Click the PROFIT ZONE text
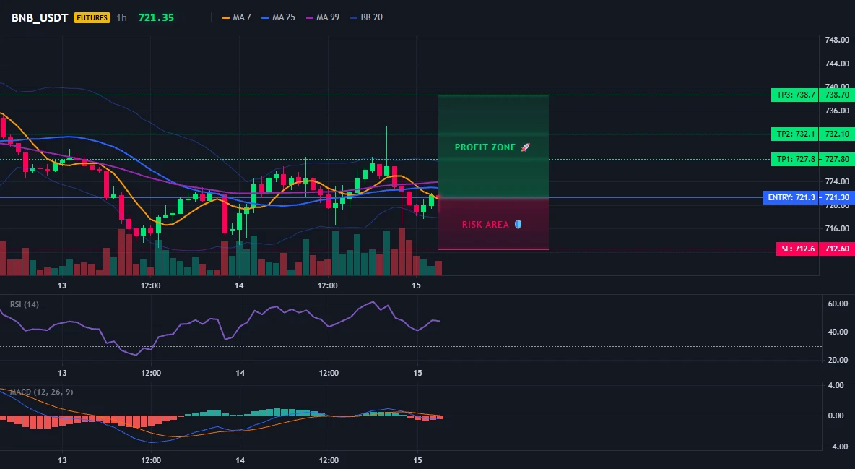This screenshot has width=855, height=469. pyautogui.click(x=485, y=147)
